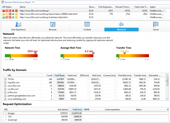Click the document icon next to img.fifa.com

click(5, 83)
